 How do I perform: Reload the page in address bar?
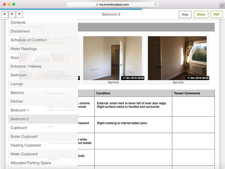(x=156, y=4)
